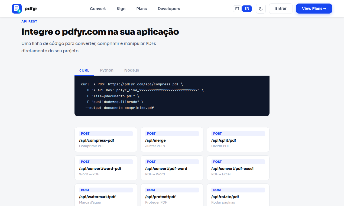Click the 'file=@documento.pdf' code line

(x=112, y=96)
